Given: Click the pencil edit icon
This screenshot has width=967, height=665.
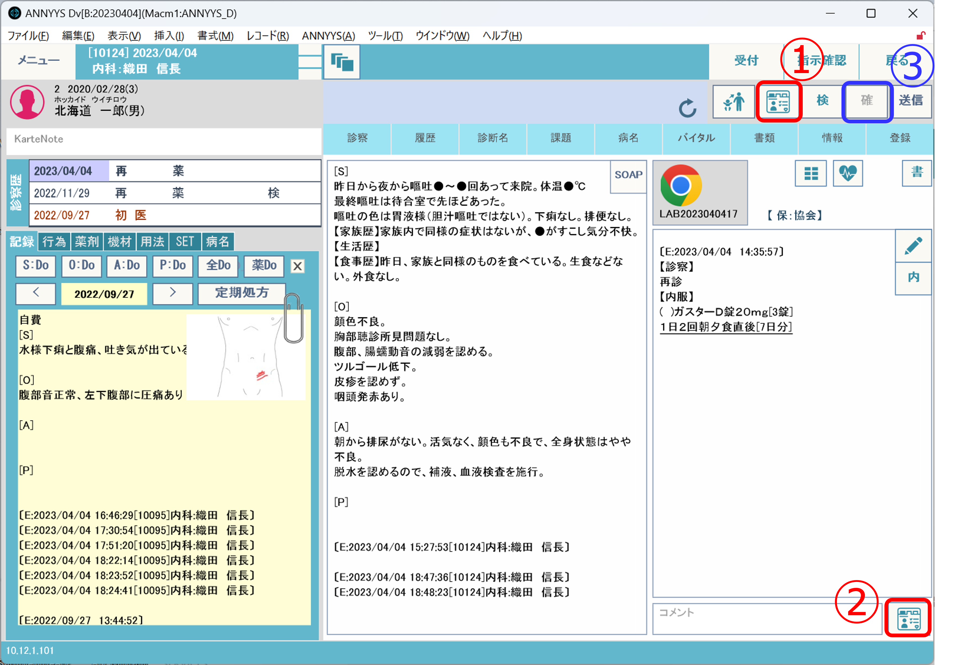Looking at the screenshot, I should pyautogui.click(x=913, y=246).
